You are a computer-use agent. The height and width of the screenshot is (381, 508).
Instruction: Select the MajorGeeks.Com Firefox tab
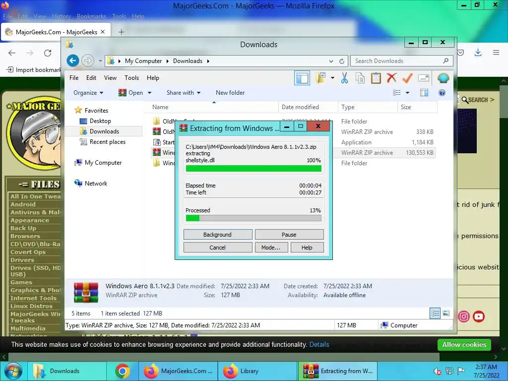tap(56, 32)
